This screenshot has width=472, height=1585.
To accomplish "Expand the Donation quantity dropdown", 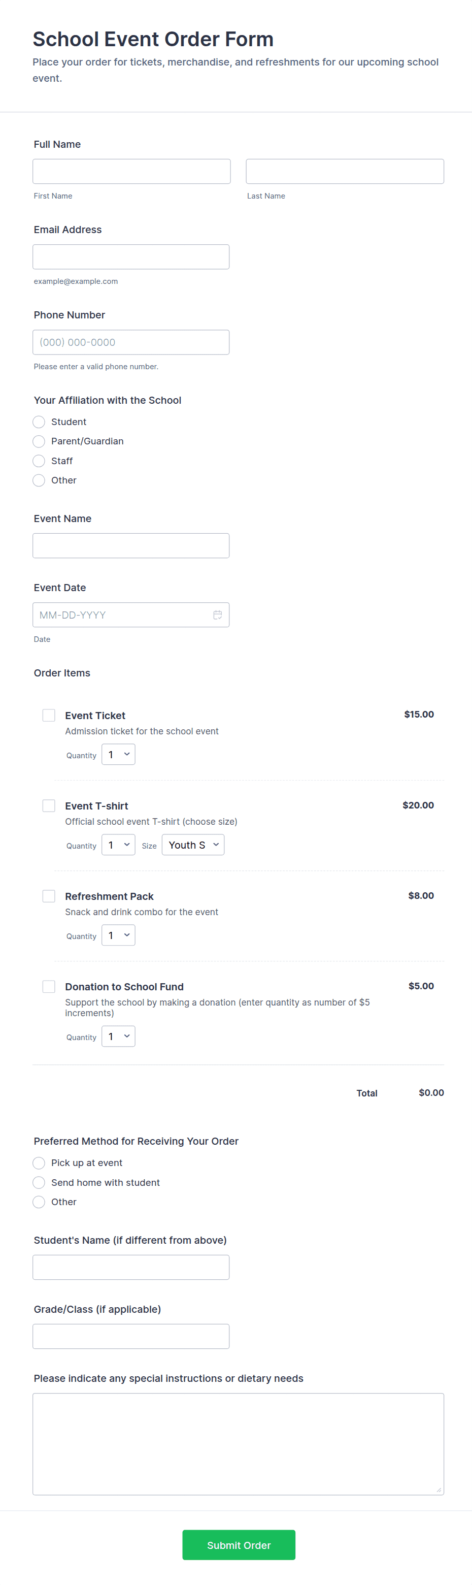I will pyautogui.click(x=119, y=1036).
